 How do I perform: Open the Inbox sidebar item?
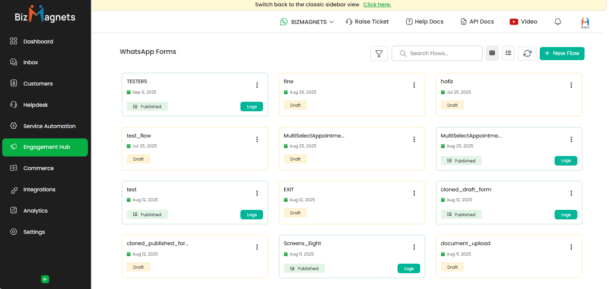(31, 62)
